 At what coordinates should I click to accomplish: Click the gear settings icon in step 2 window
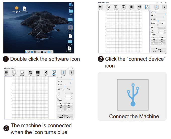147,7
